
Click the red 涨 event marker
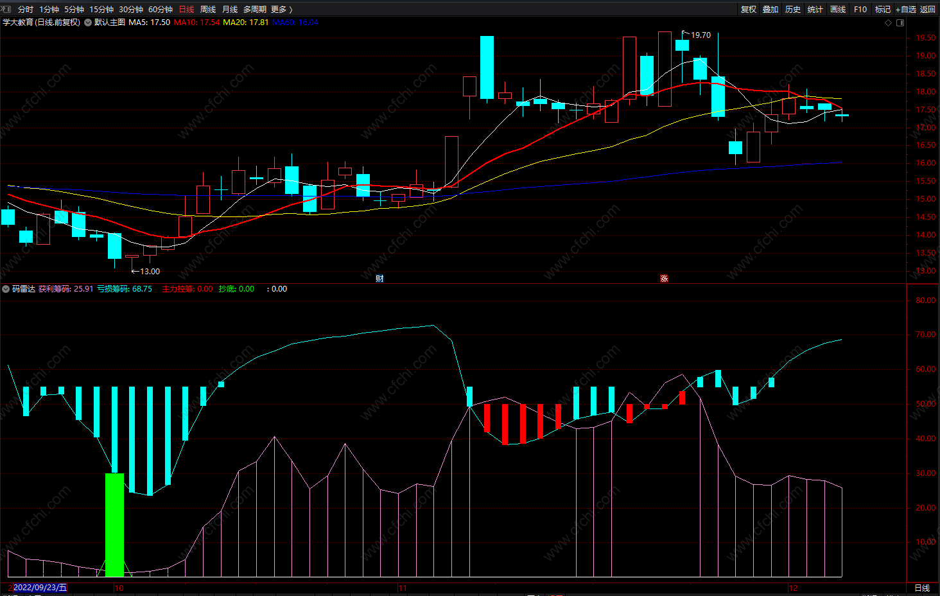point(664,278)
